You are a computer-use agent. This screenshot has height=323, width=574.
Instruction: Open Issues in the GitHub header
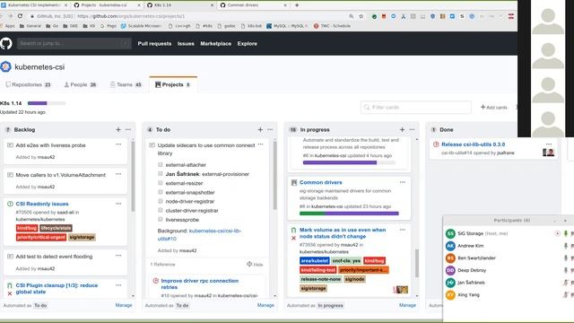186,44
